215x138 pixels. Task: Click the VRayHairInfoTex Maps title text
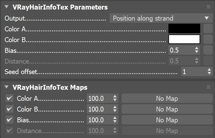[x=50, y=87]
